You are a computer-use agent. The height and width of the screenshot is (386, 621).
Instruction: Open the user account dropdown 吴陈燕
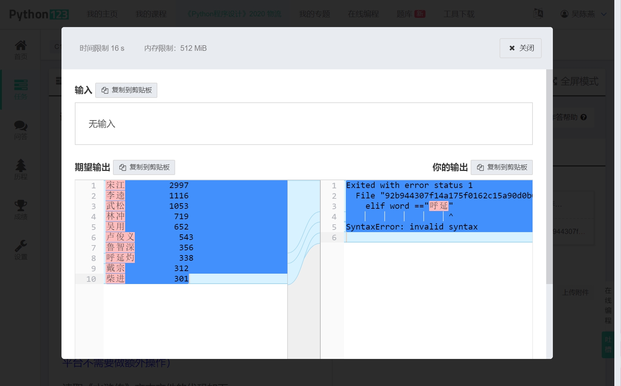(584, 14)
